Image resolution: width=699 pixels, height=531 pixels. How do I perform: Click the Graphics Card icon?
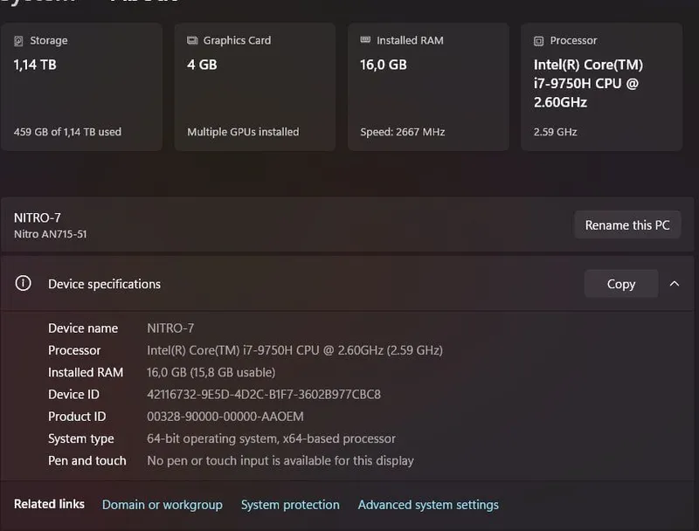click(x=192, y=40)
